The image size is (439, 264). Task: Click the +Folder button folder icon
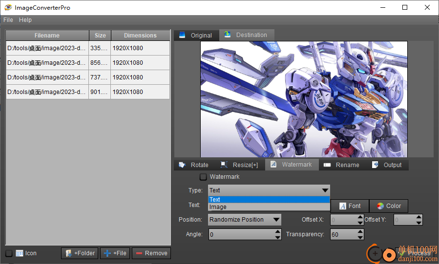click(x=68, y=253)
